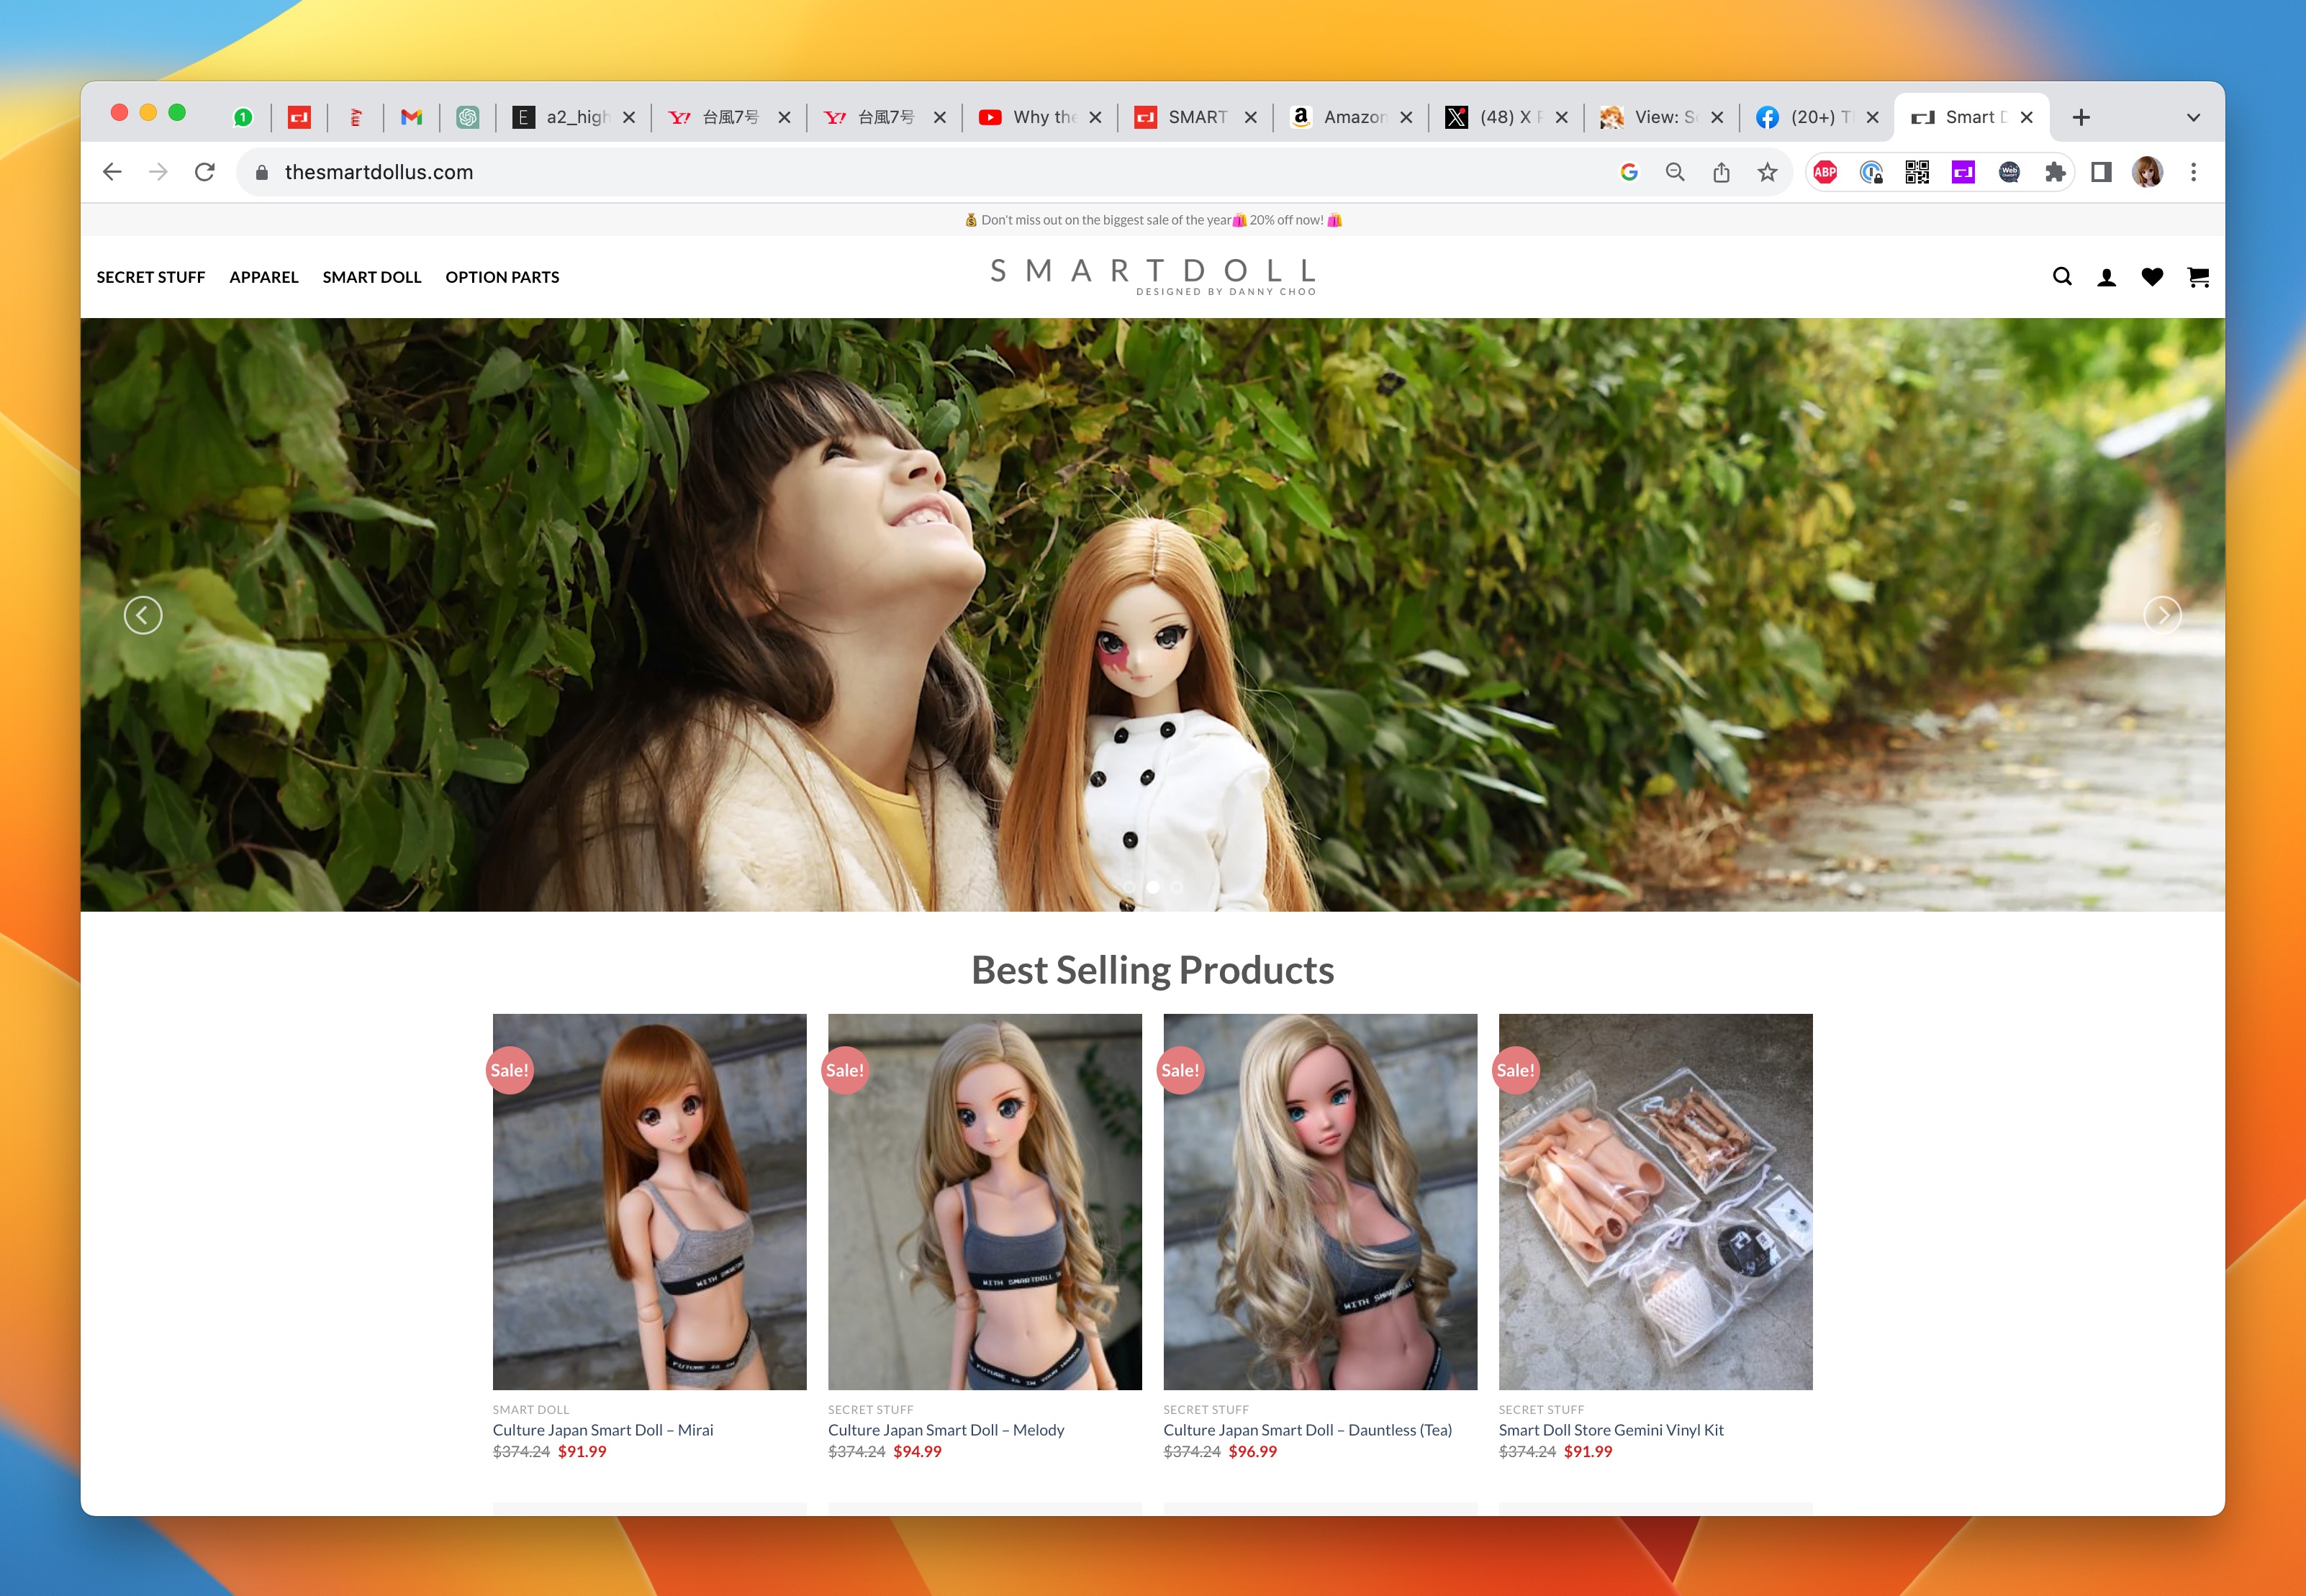2306x1596 pixels.
Task: Open a new tab with plus button
Action: (x=2081, y=117)
